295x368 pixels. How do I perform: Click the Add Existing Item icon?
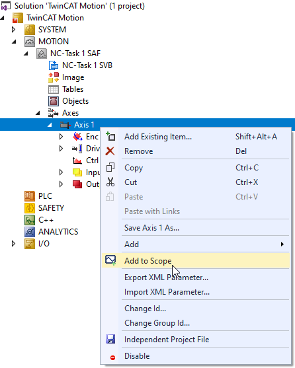110,136
